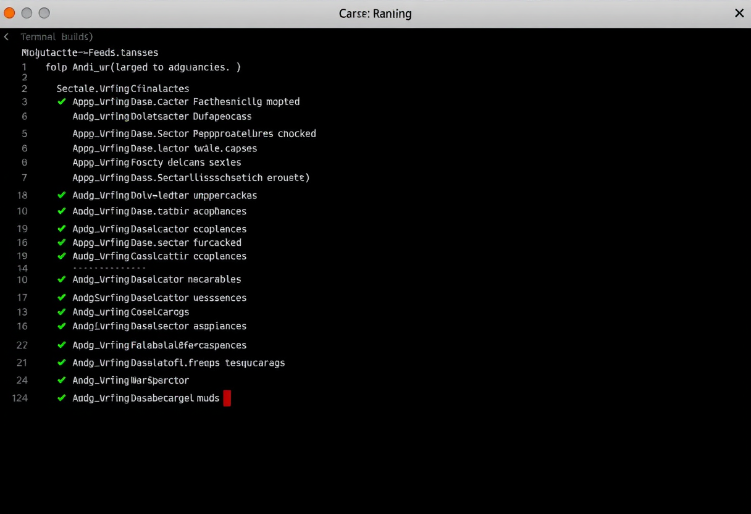
Task: Click the back chevron beside Terminal builds
Action: click(6, 37)
